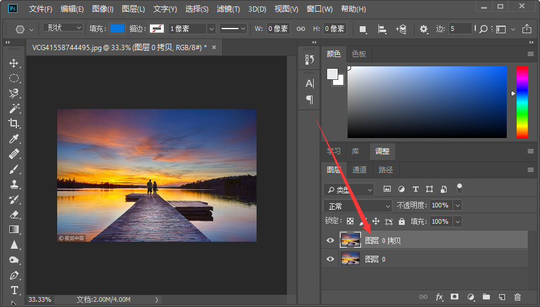Switch to the 色板 tab
The image size is (540, 307).
(x=359, y=54)
